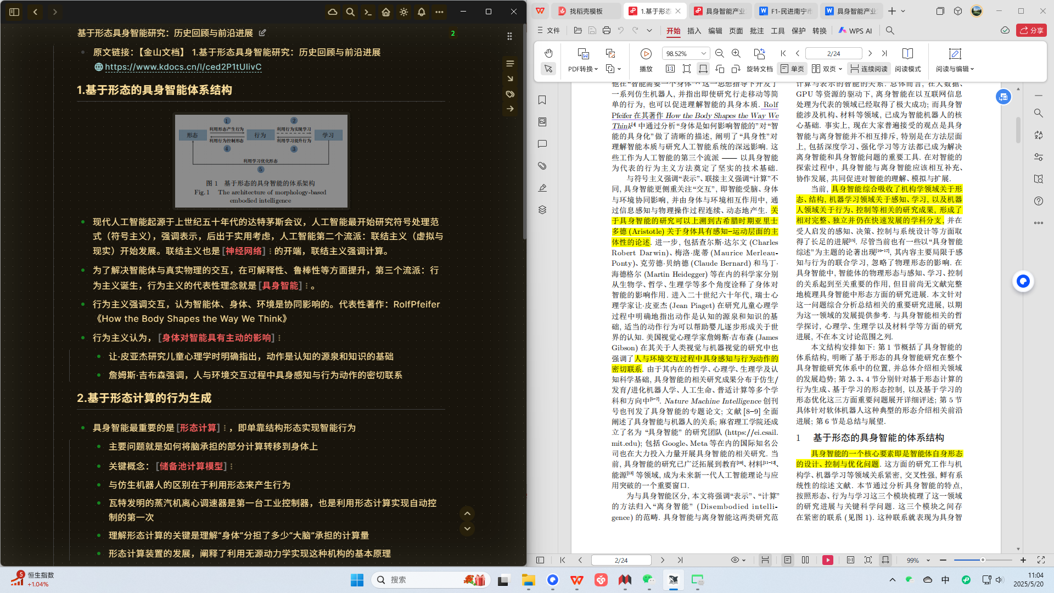The width and height of the screenshot is (1054, 593).
Task: Click the open folder icon in WPS toolbar
Action: 578,31
